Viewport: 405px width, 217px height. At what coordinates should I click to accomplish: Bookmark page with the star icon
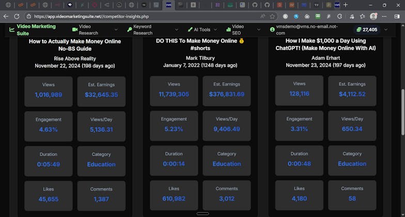[x=272, y=16]
